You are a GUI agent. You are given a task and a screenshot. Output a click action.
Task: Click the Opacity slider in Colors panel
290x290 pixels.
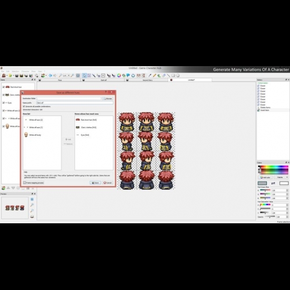(270, 217)
